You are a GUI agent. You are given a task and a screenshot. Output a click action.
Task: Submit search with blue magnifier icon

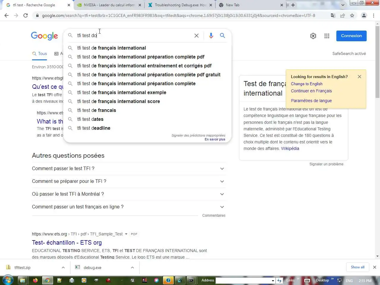(x=222, y=36)
